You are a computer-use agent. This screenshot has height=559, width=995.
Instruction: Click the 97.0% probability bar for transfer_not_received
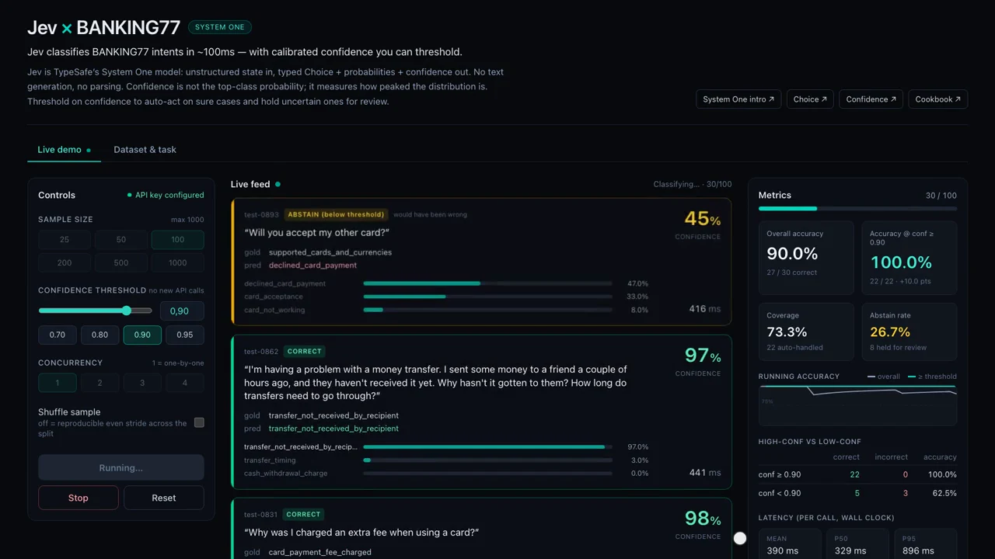[487, 447]
